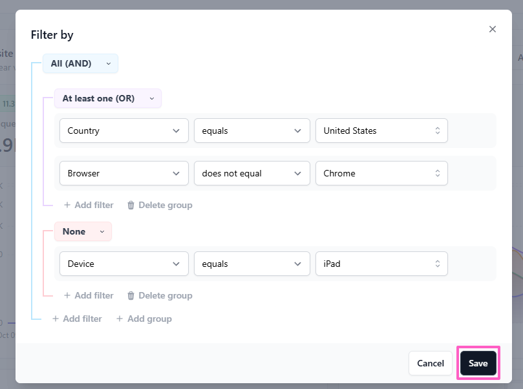This screenshot has height=389, width=523.
Task: Add filter to the None group
Action: point(89,295)
